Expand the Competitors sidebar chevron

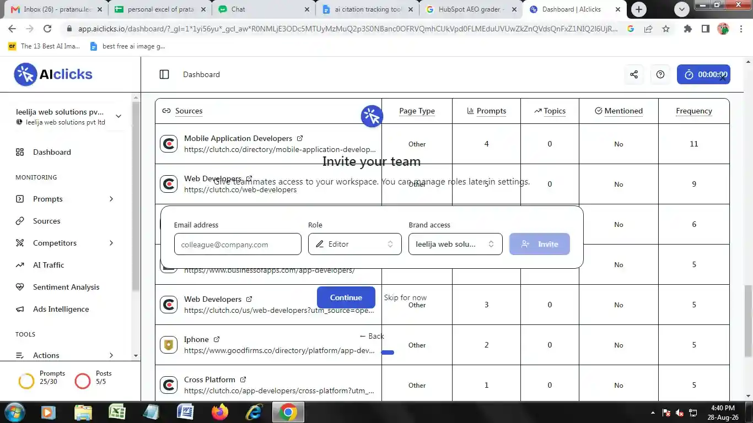(x=111, y=243)
